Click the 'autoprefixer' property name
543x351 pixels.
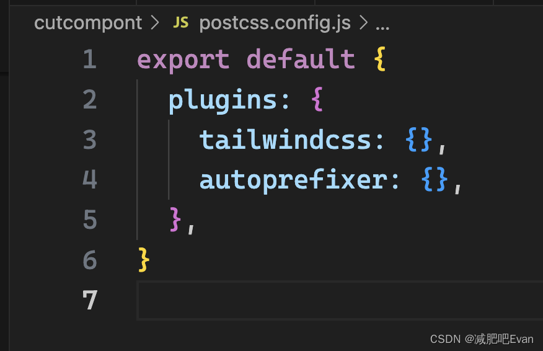[x=294, y=180]
